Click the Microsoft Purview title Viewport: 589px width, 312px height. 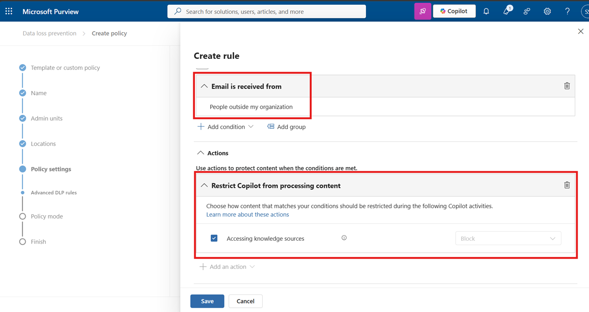50,11
